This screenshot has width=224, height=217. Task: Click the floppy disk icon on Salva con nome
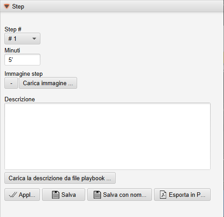(x=97, y=195)
